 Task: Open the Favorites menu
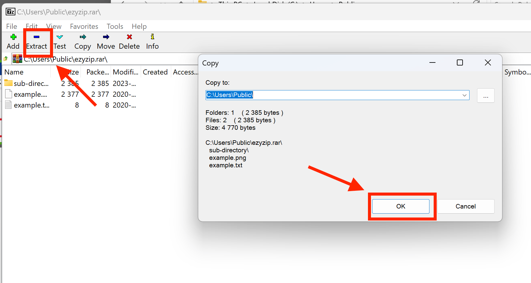coord(84,26)
